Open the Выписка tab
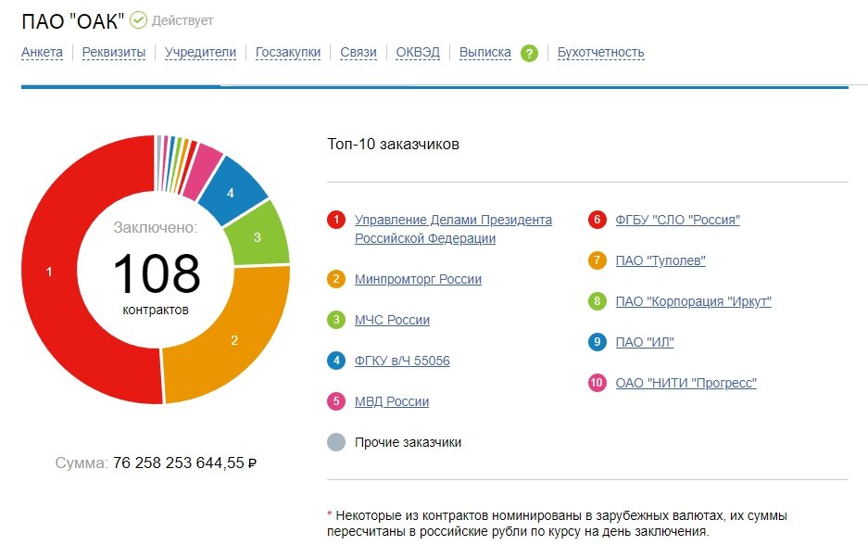 click(484, 52)
